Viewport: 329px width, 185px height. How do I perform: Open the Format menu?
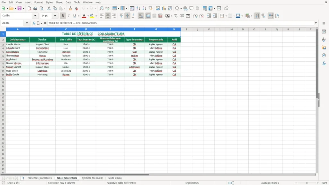[39, 2]
